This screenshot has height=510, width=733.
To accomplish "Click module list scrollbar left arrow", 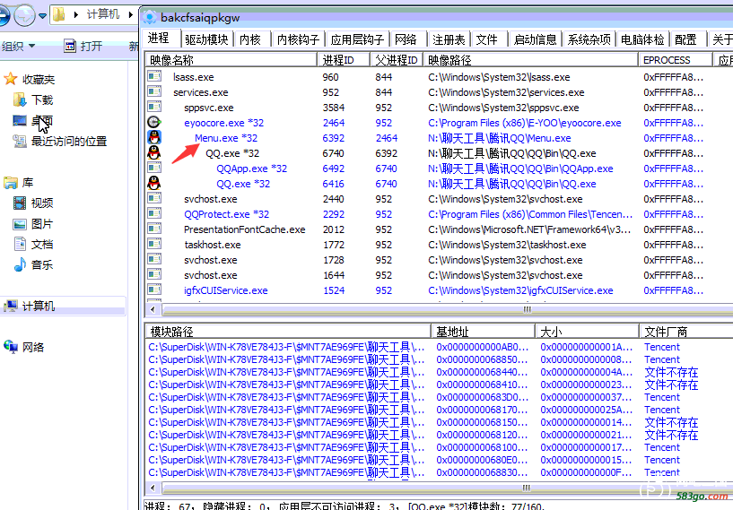I will point(153,488).
